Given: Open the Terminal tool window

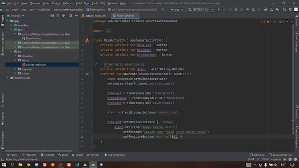Looking at the screenshot, I should (x=47, y=155).
